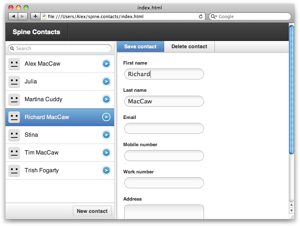300x226 pixels.
Task: Select the Delete contact tab
Action: click(189, 46)
